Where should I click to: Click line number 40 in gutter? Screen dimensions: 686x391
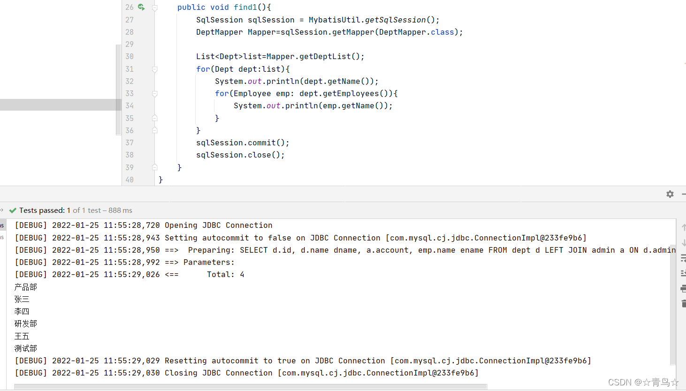coord(130,180)
